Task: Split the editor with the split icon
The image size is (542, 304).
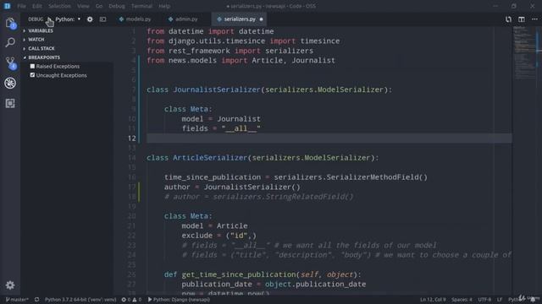Action: (522, 19)
